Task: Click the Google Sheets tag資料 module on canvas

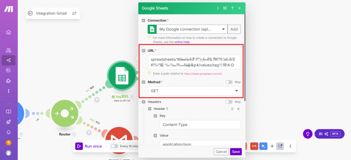Action: pyautogui.click(x=122, y=76)
